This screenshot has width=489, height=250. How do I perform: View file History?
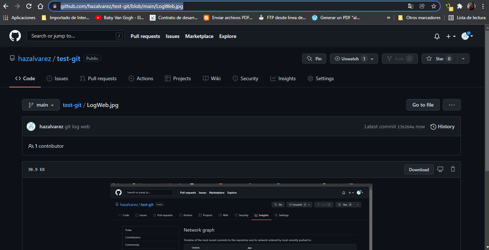pyautogui.click(x=442, y=126)
